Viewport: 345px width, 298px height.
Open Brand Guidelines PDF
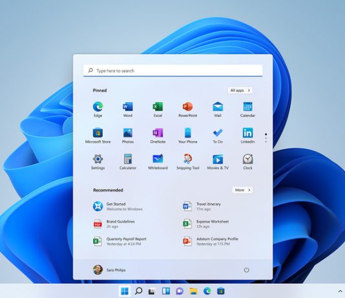pyautogui.click(x=114, y=224)
